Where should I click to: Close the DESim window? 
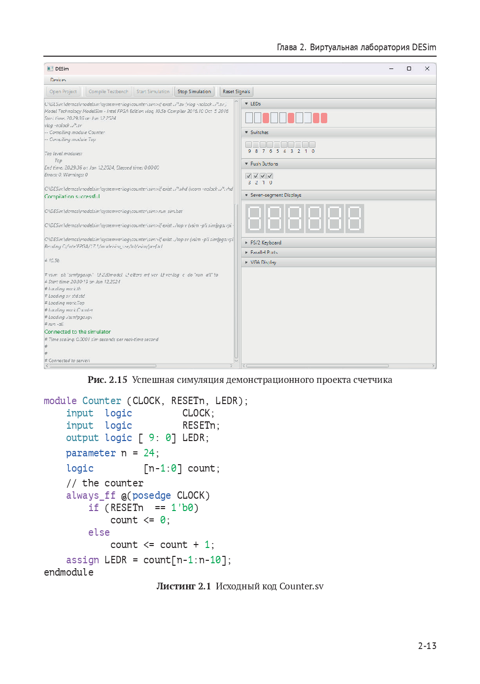click(427, 68)
